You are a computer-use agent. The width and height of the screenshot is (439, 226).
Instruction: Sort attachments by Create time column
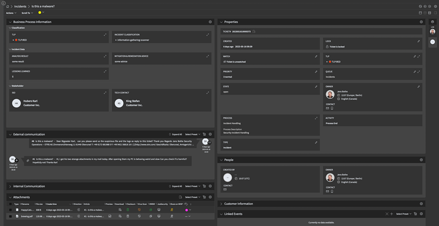52,204
